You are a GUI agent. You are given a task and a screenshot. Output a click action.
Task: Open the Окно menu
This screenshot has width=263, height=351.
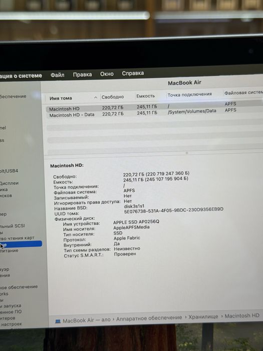107,74
